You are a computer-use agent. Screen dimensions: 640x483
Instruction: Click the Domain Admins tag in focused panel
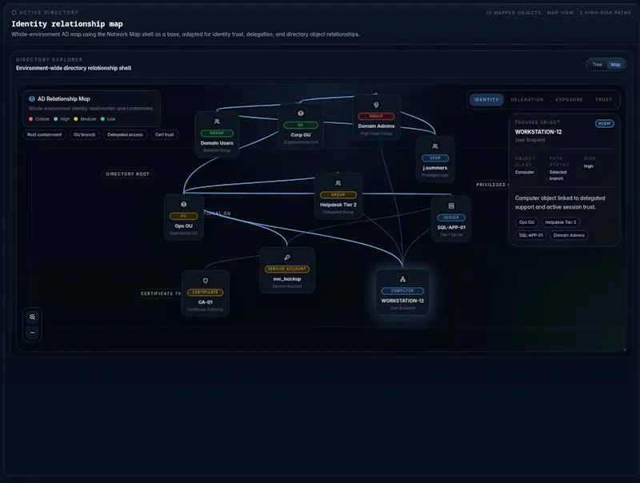[569, 235]
